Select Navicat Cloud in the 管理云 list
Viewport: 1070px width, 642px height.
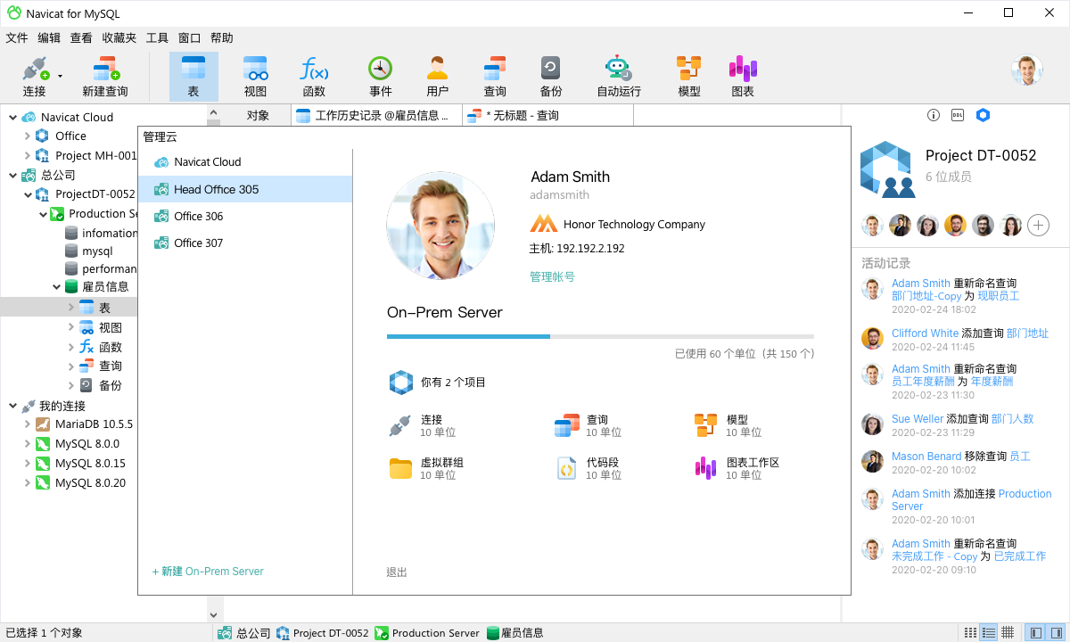[x=245, y=162]
